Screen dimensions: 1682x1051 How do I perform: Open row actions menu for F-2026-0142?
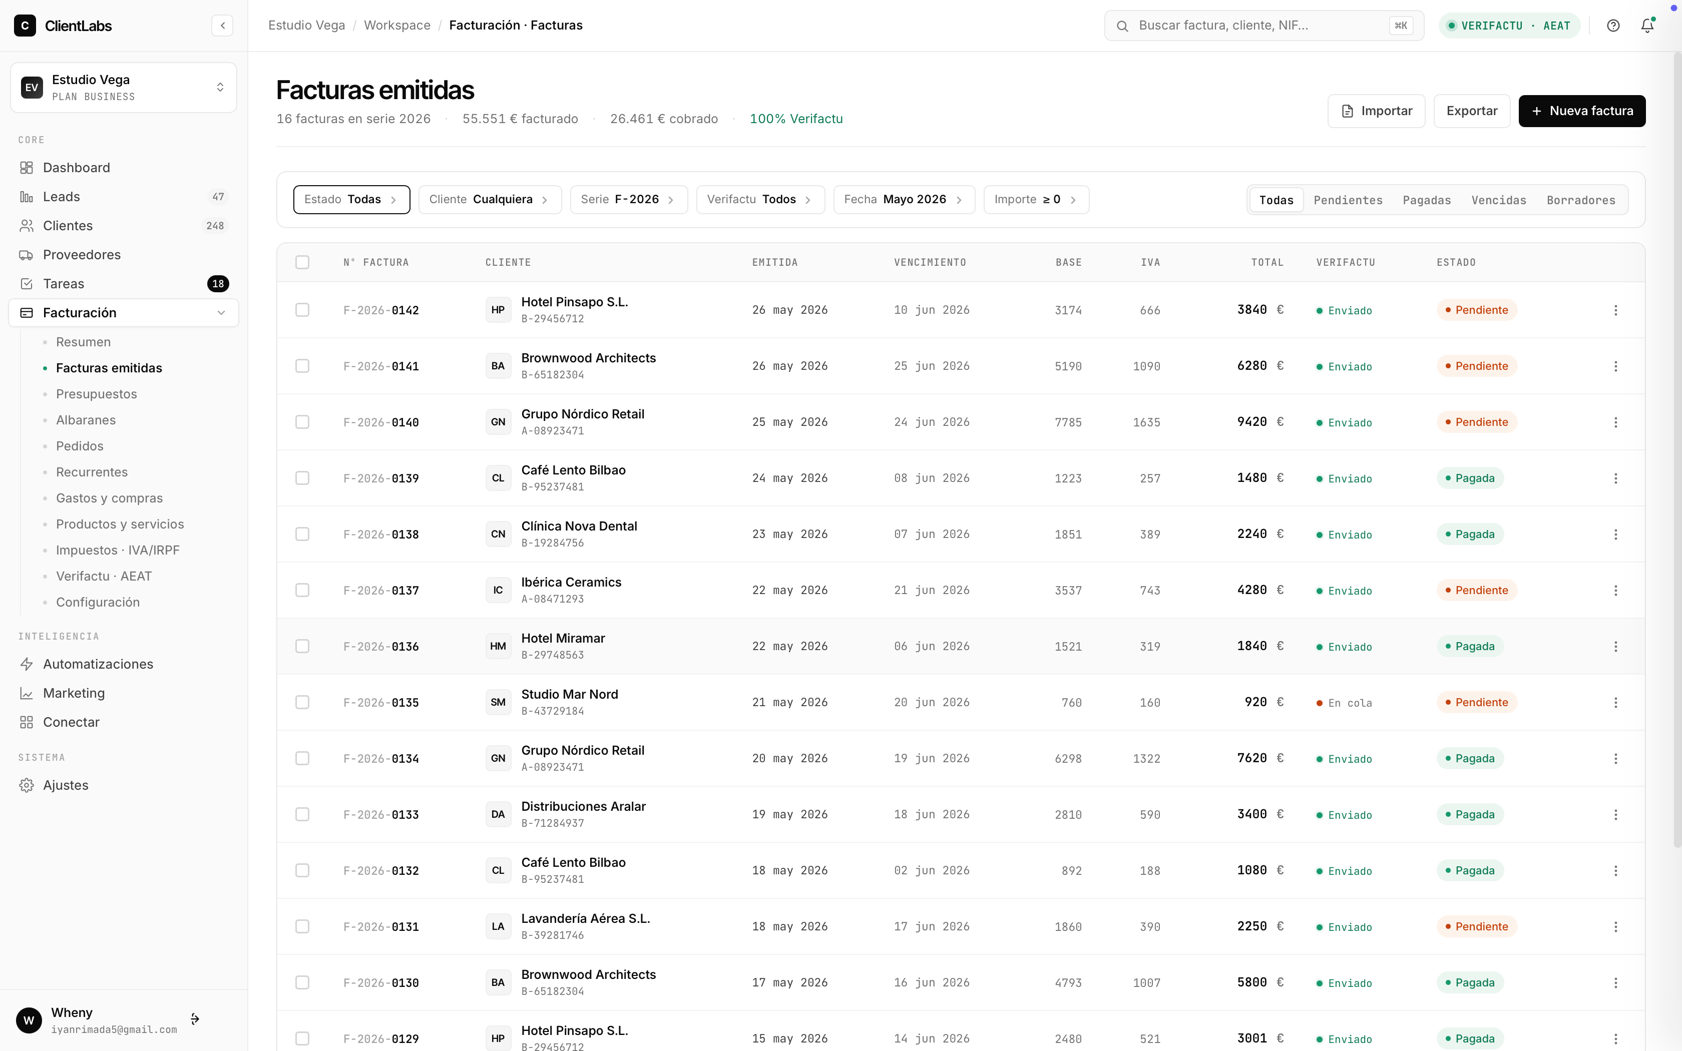(1615, 310)
